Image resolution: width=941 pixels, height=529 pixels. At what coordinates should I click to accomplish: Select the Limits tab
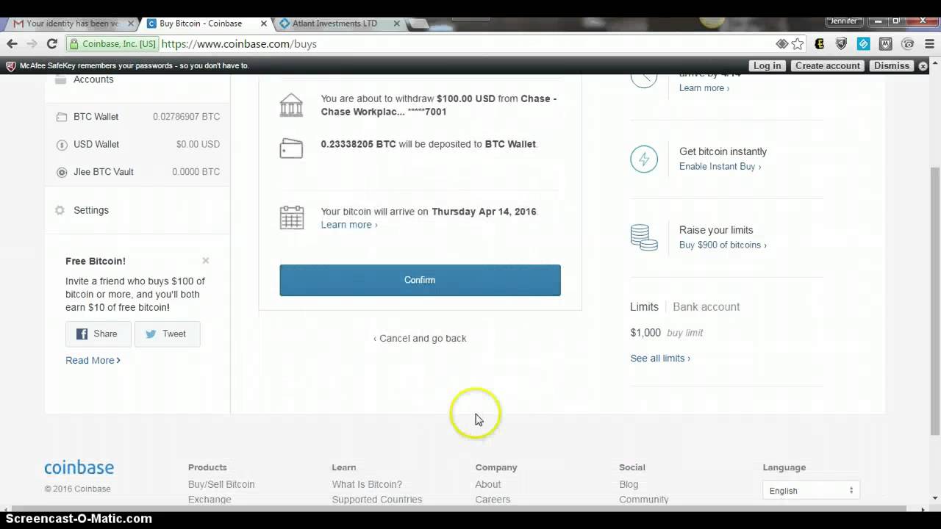(x=644, y=307)
